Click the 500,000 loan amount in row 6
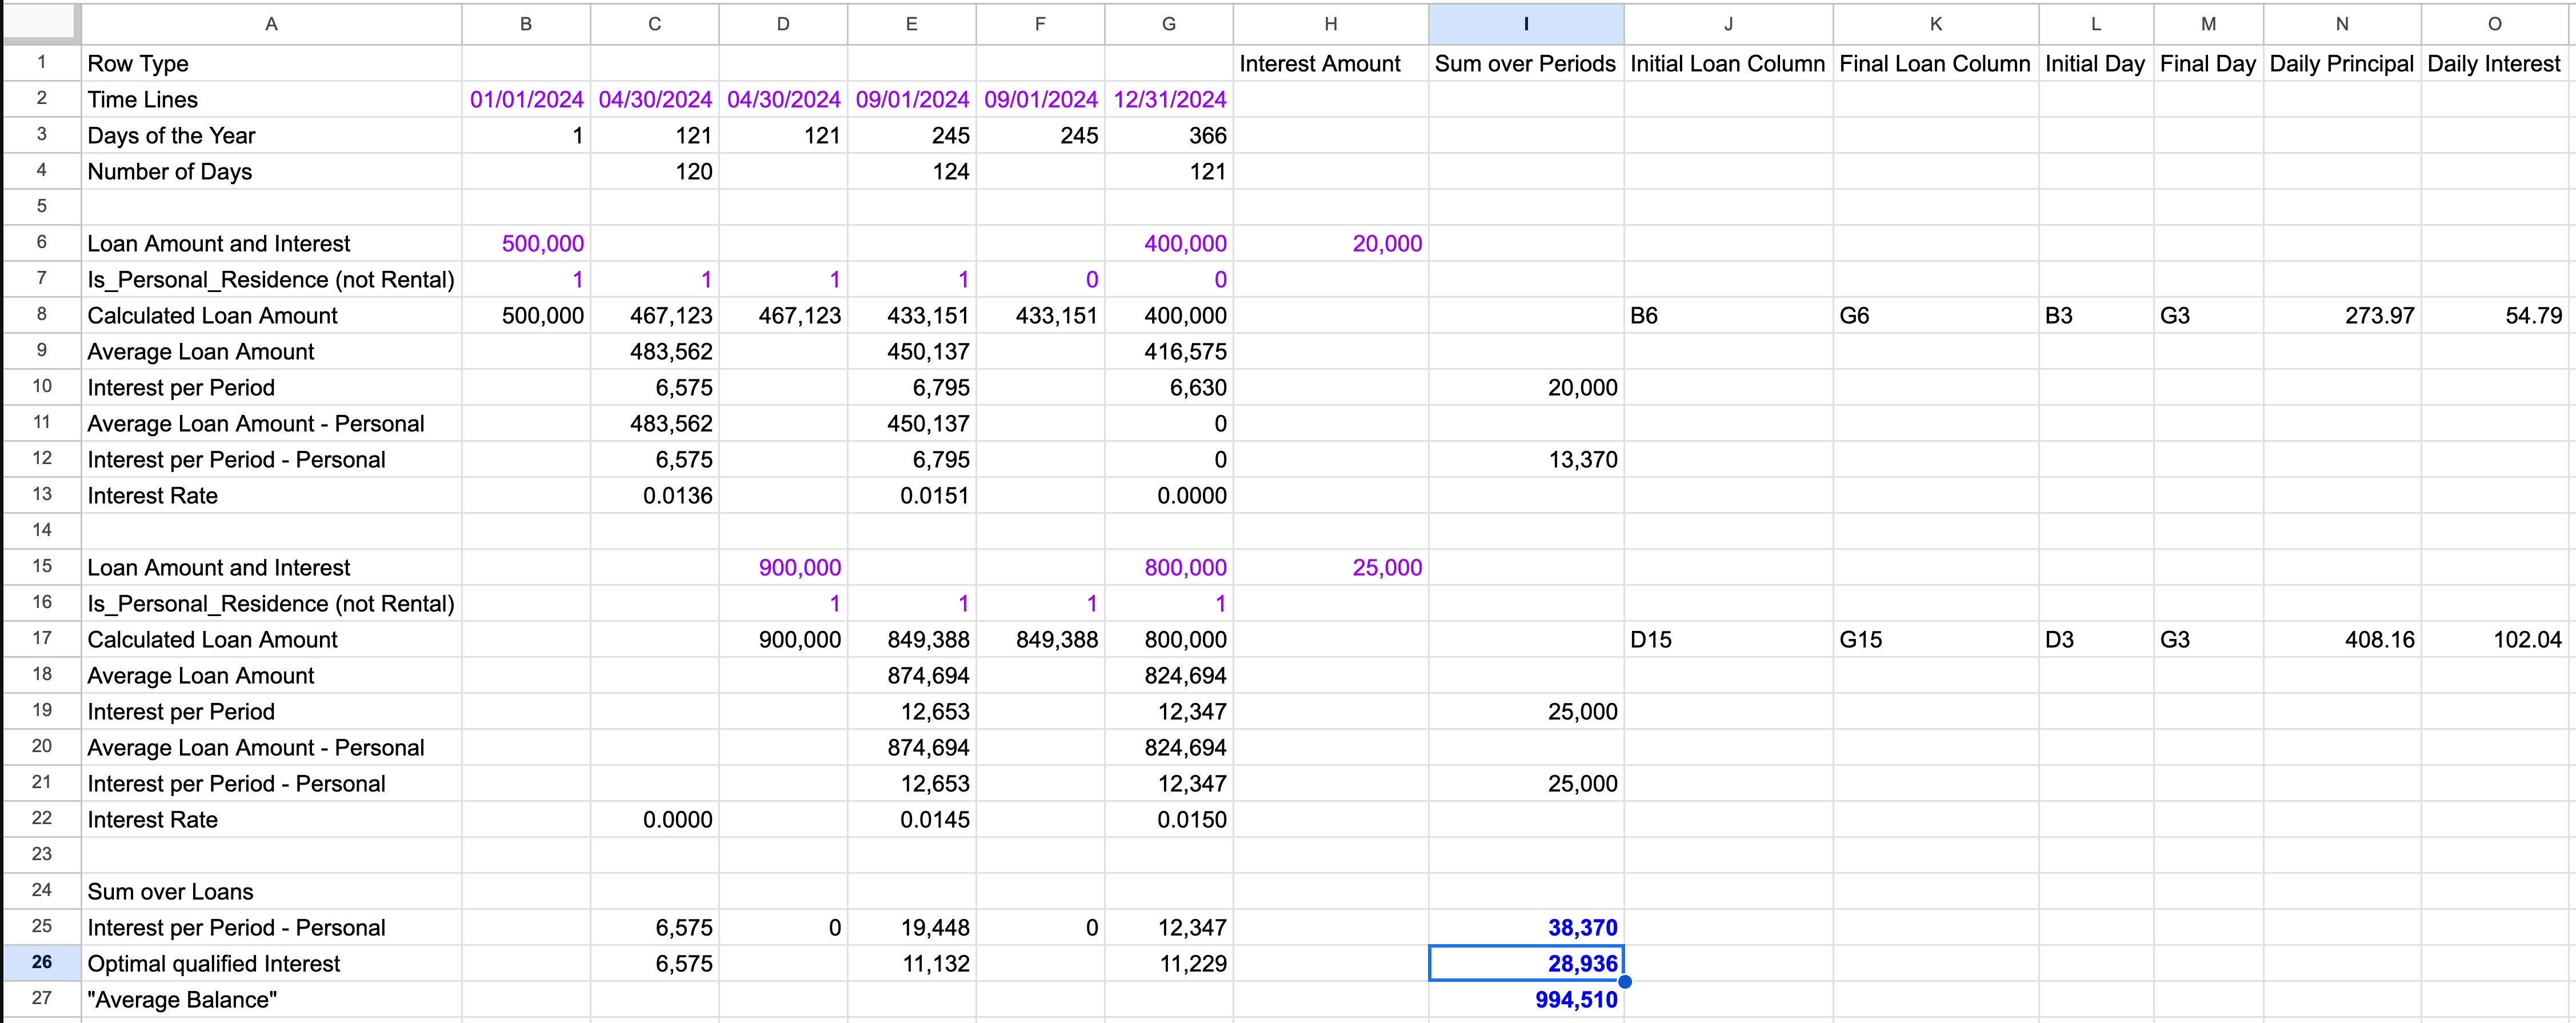This screenshot has width=2576, height=1023. click(x=526, y=244)
